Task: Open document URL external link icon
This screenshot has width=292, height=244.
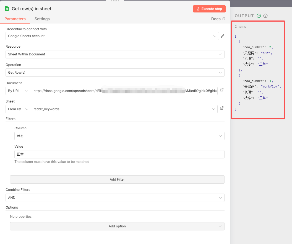Action: click(221, 90)
